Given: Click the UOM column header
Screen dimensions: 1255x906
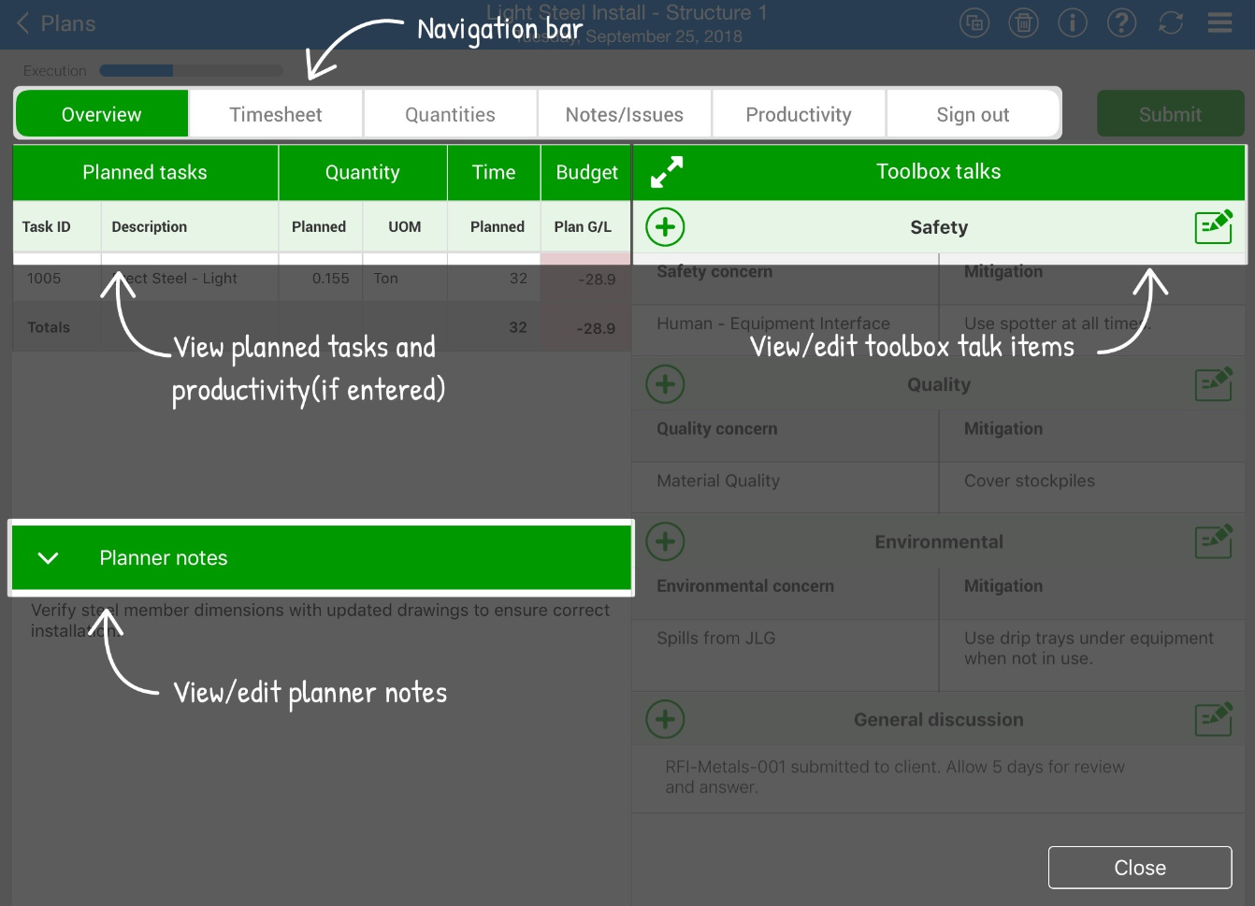Looking at the screenshot, I should tap(405, 226).
